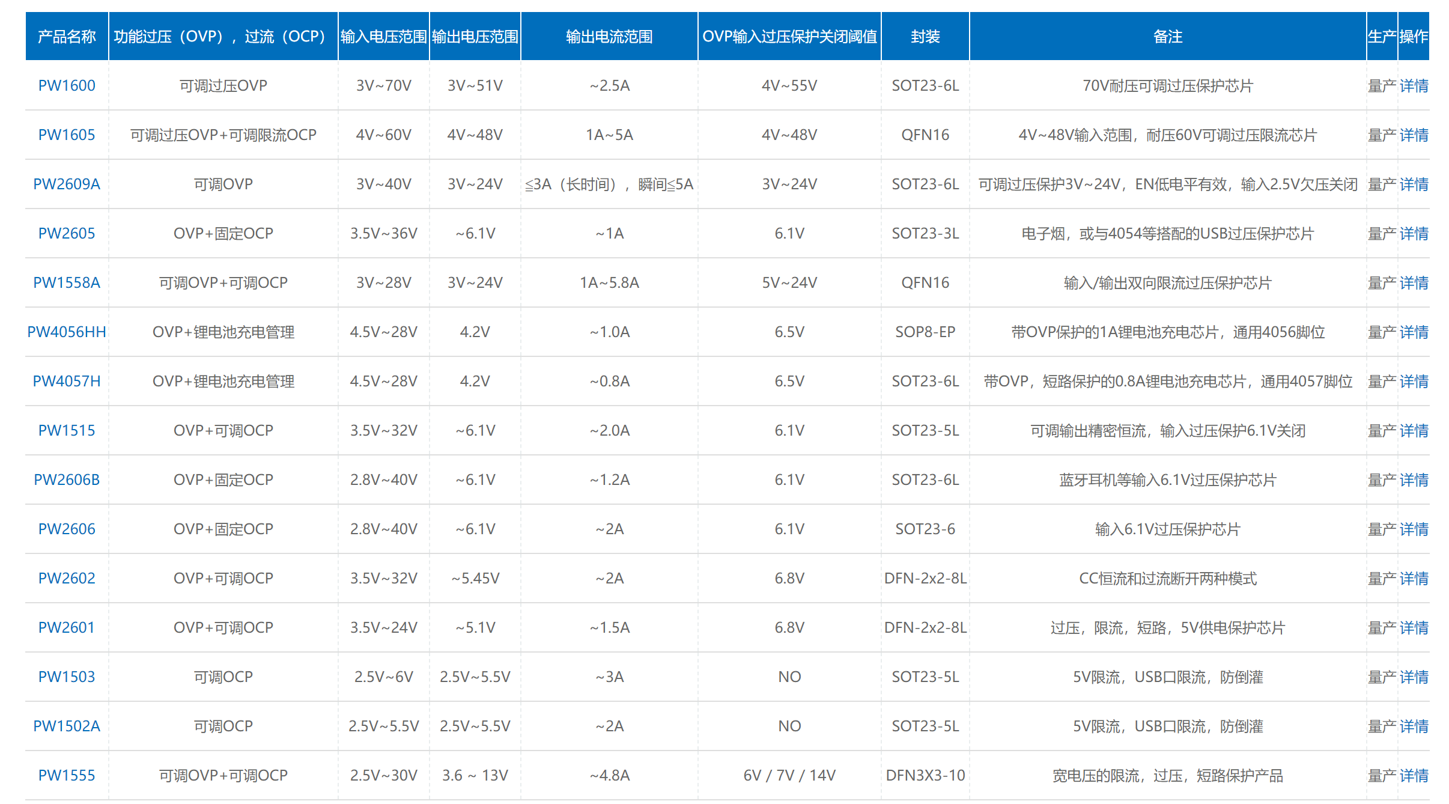The width and height of the screenshot is (1449, 804).
Task: Open the PW1605 product link
Action: [x=67, y=135]
